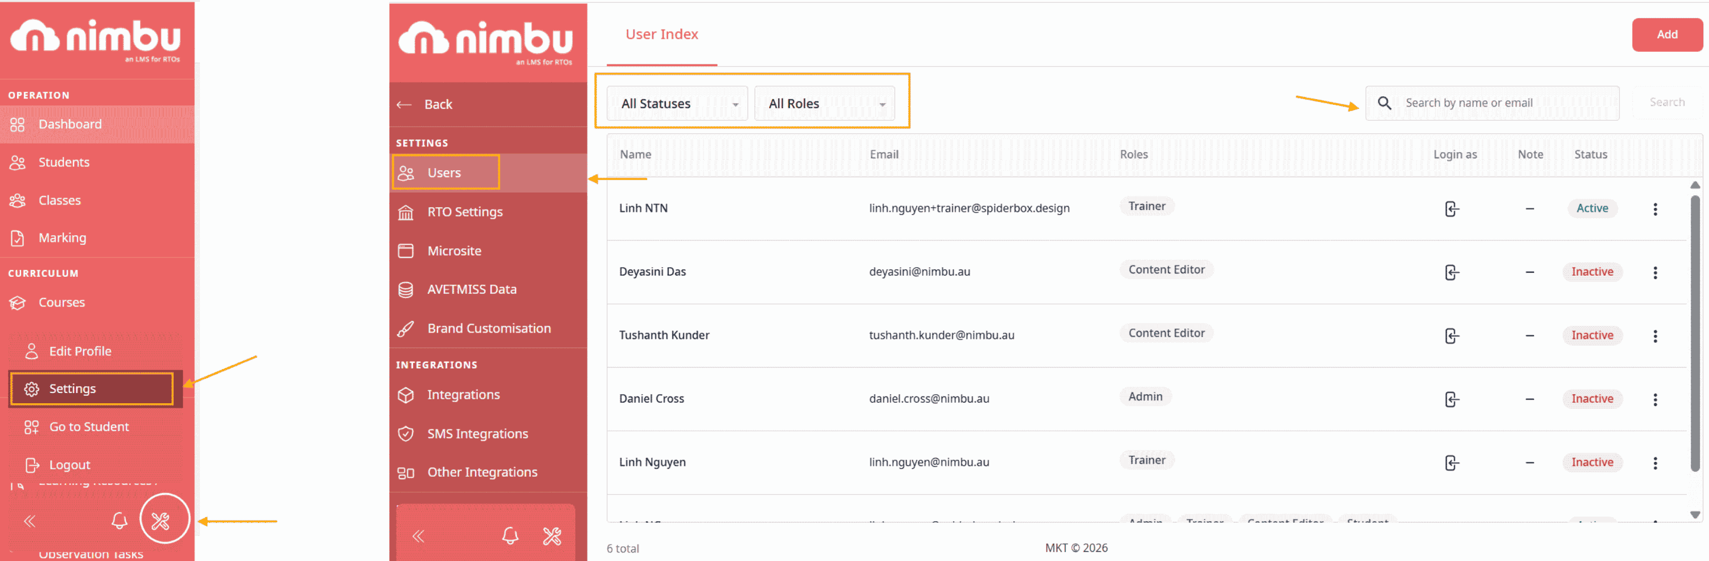Open the All Statuses filter dropdown
Viewport: 1709px width, 561px height.
677,104
